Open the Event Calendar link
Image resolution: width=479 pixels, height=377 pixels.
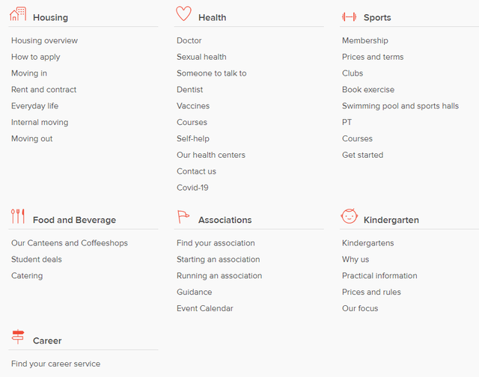click(204, 308)
